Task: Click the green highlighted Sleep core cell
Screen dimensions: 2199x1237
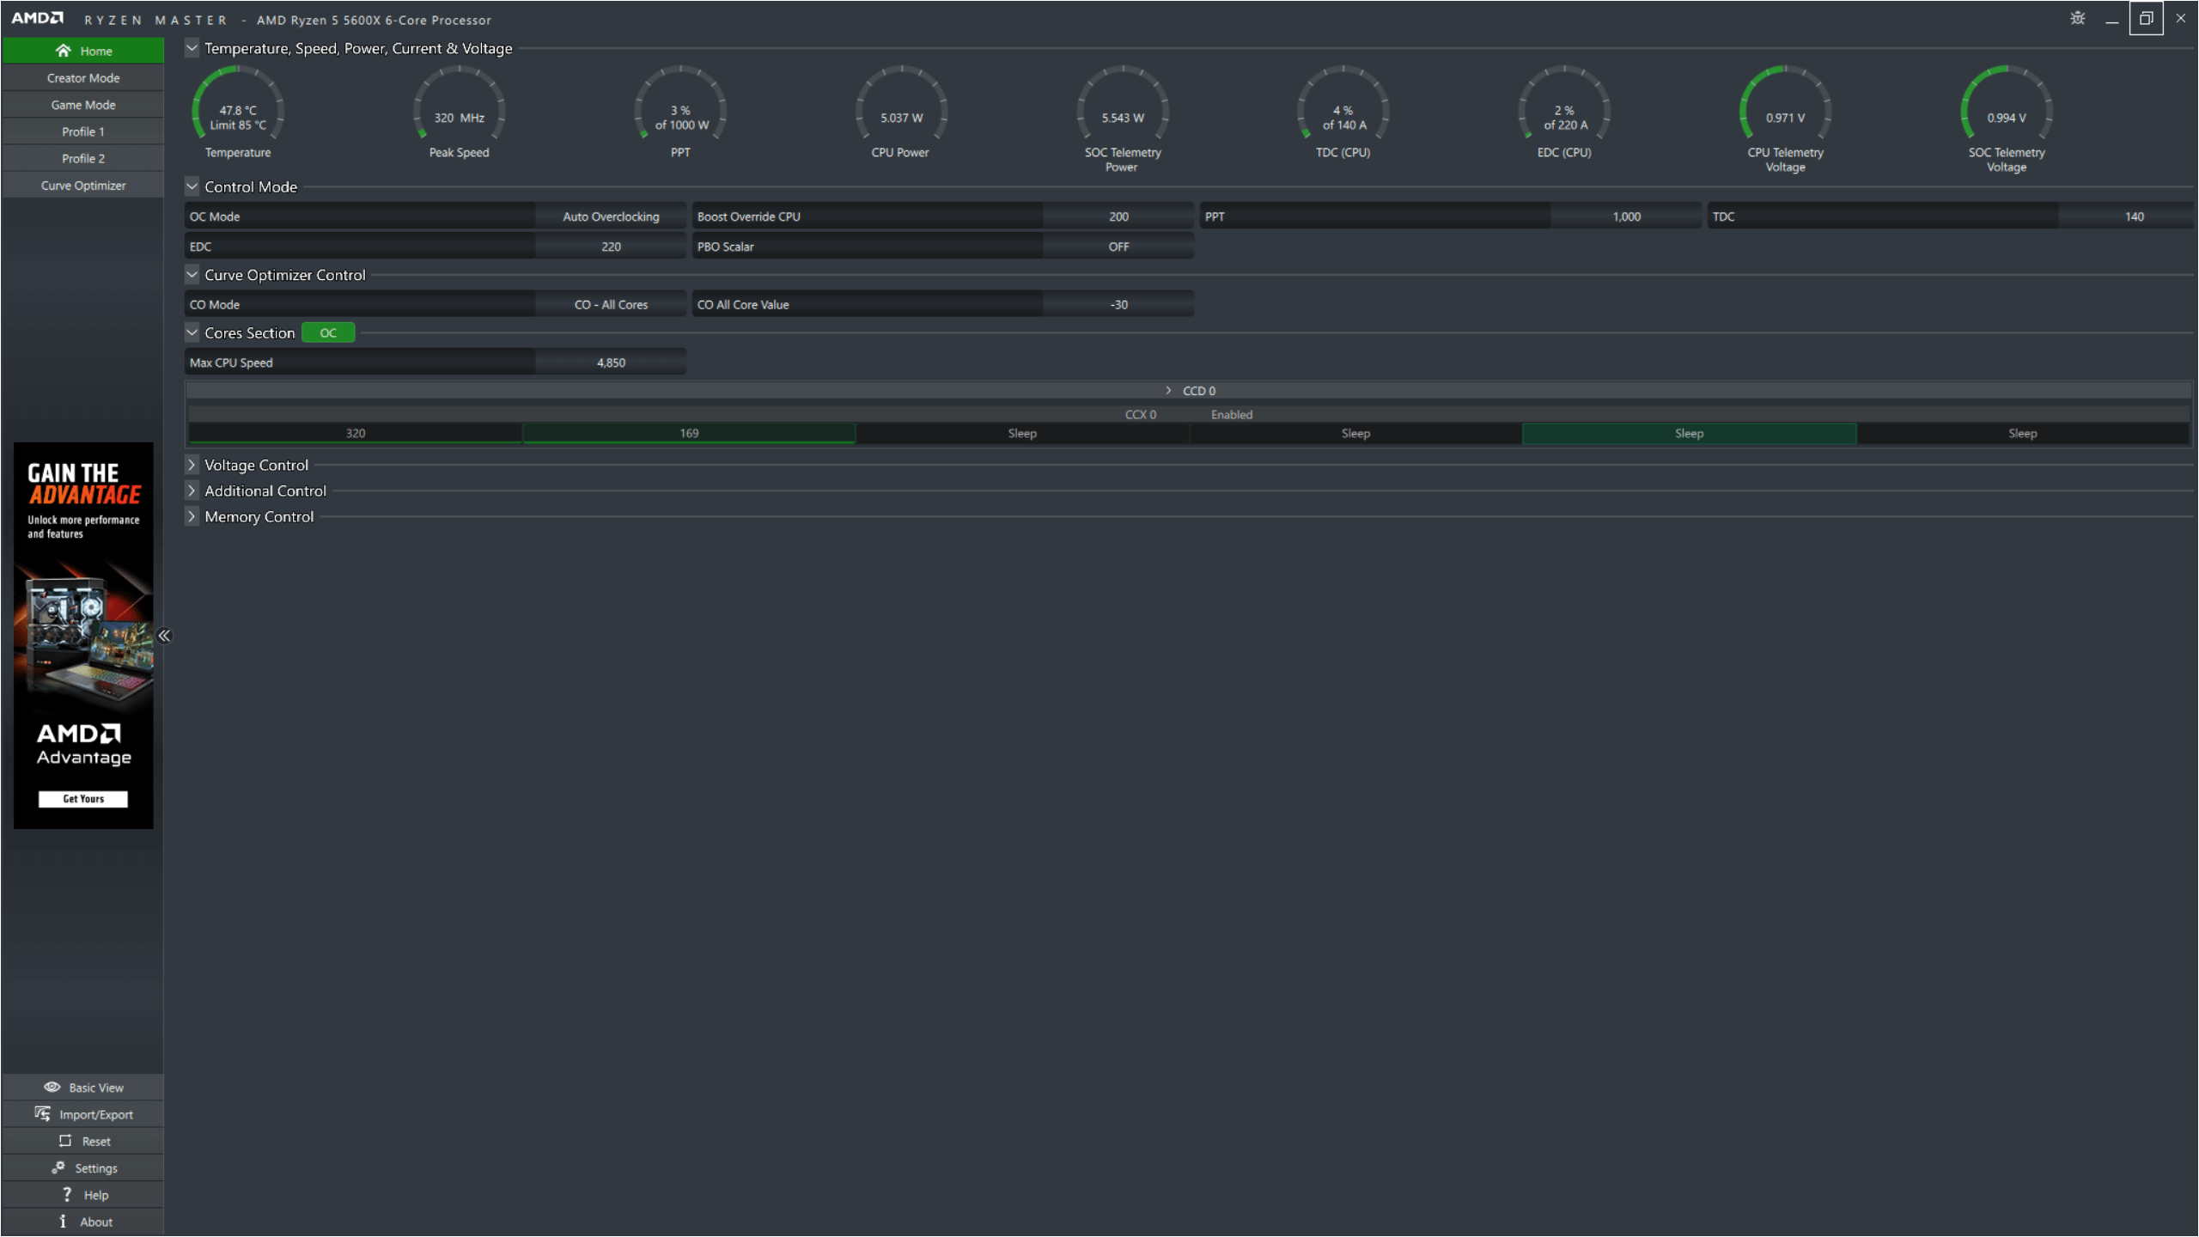Action: click(x=1689, y=434)
